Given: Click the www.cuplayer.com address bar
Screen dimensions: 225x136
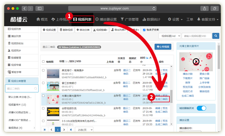Looking at the screenshot, I should coord(112,8).
